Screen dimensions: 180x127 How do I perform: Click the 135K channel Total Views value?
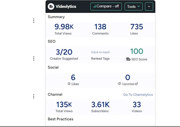click(x=64, y=104)
